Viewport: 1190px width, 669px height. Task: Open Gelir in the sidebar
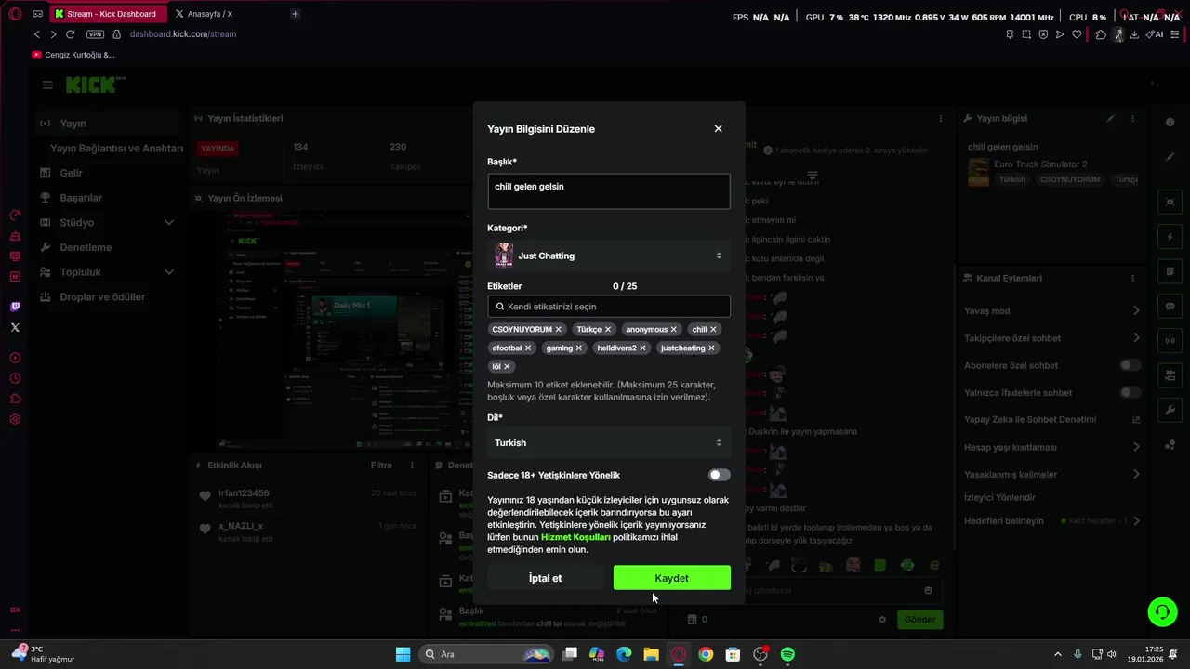click(x=109, y=173)
